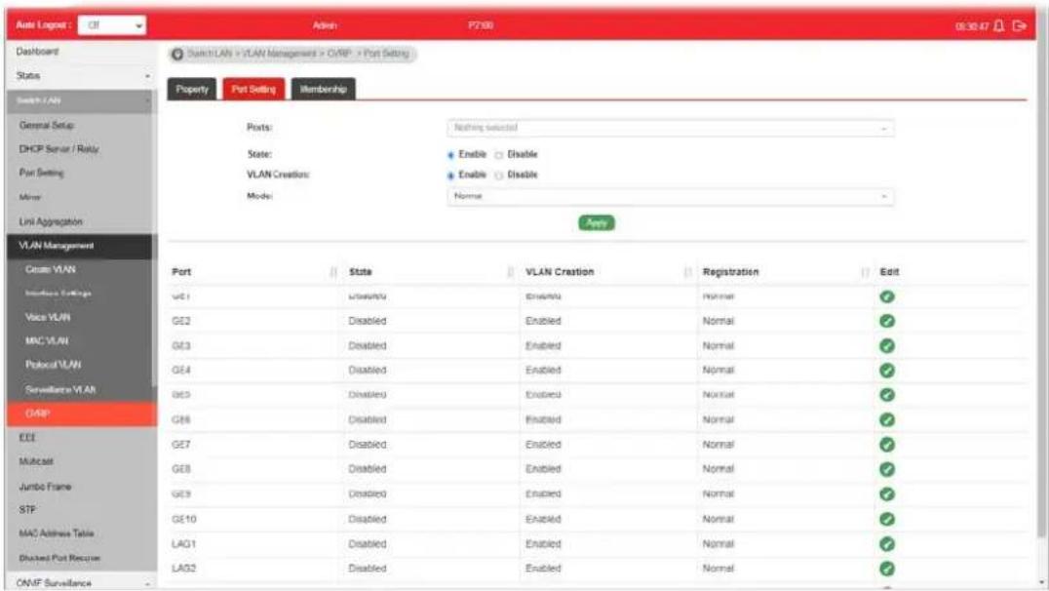Edit port GE4 settings icon
Viewport: 1049px width, 591px height.
887,371
